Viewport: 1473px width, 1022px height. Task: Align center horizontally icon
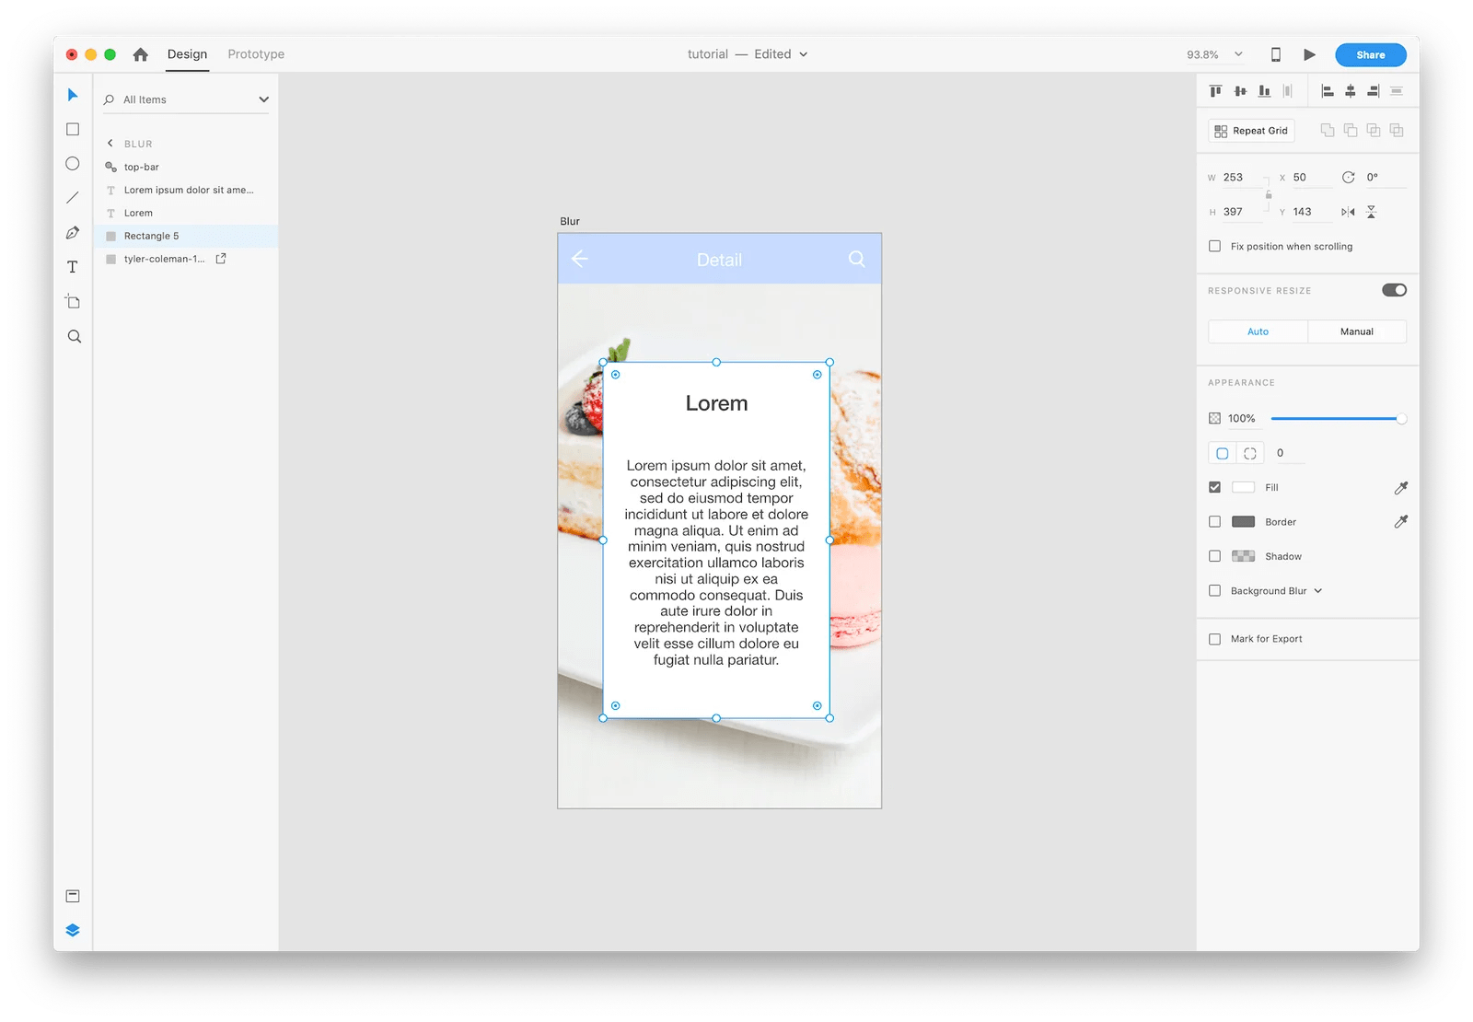coord(1351,90)
